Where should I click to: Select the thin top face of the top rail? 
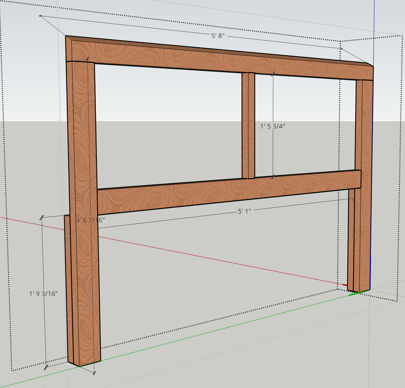pyautogui.click(x=220, y=51)
